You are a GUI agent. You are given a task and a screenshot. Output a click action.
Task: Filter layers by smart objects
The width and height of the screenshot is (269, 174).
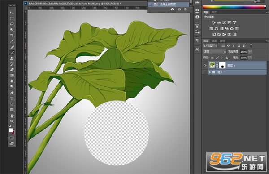tap(244, 45)
